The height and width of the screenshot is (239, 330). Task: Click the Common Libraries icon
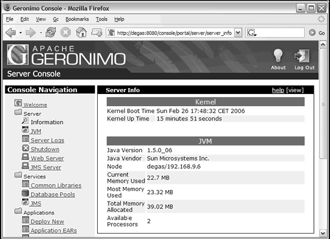coord(25,184)
